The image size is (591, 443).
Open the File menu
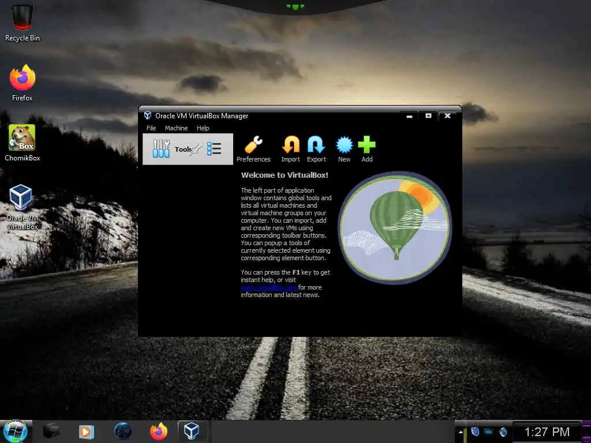(151, 128)
